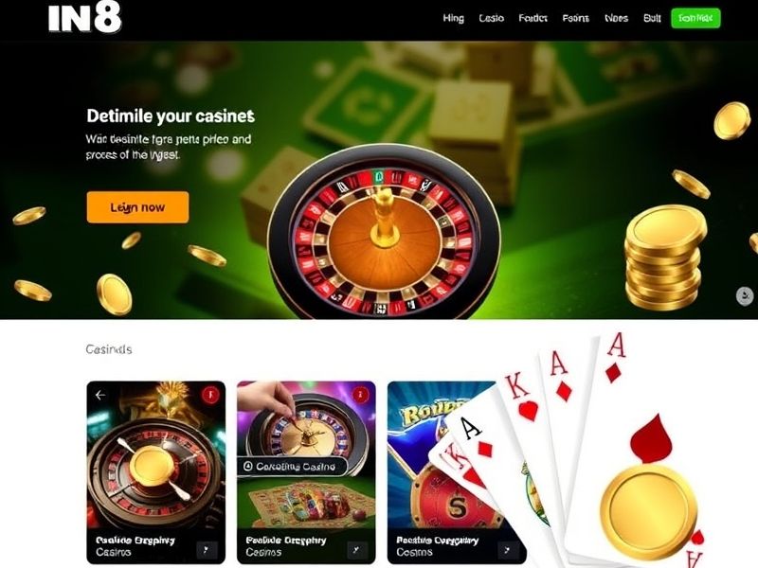This screenshot has width=758, height=568.
Task: Click the green sign-up button in header
Action: 695,18
